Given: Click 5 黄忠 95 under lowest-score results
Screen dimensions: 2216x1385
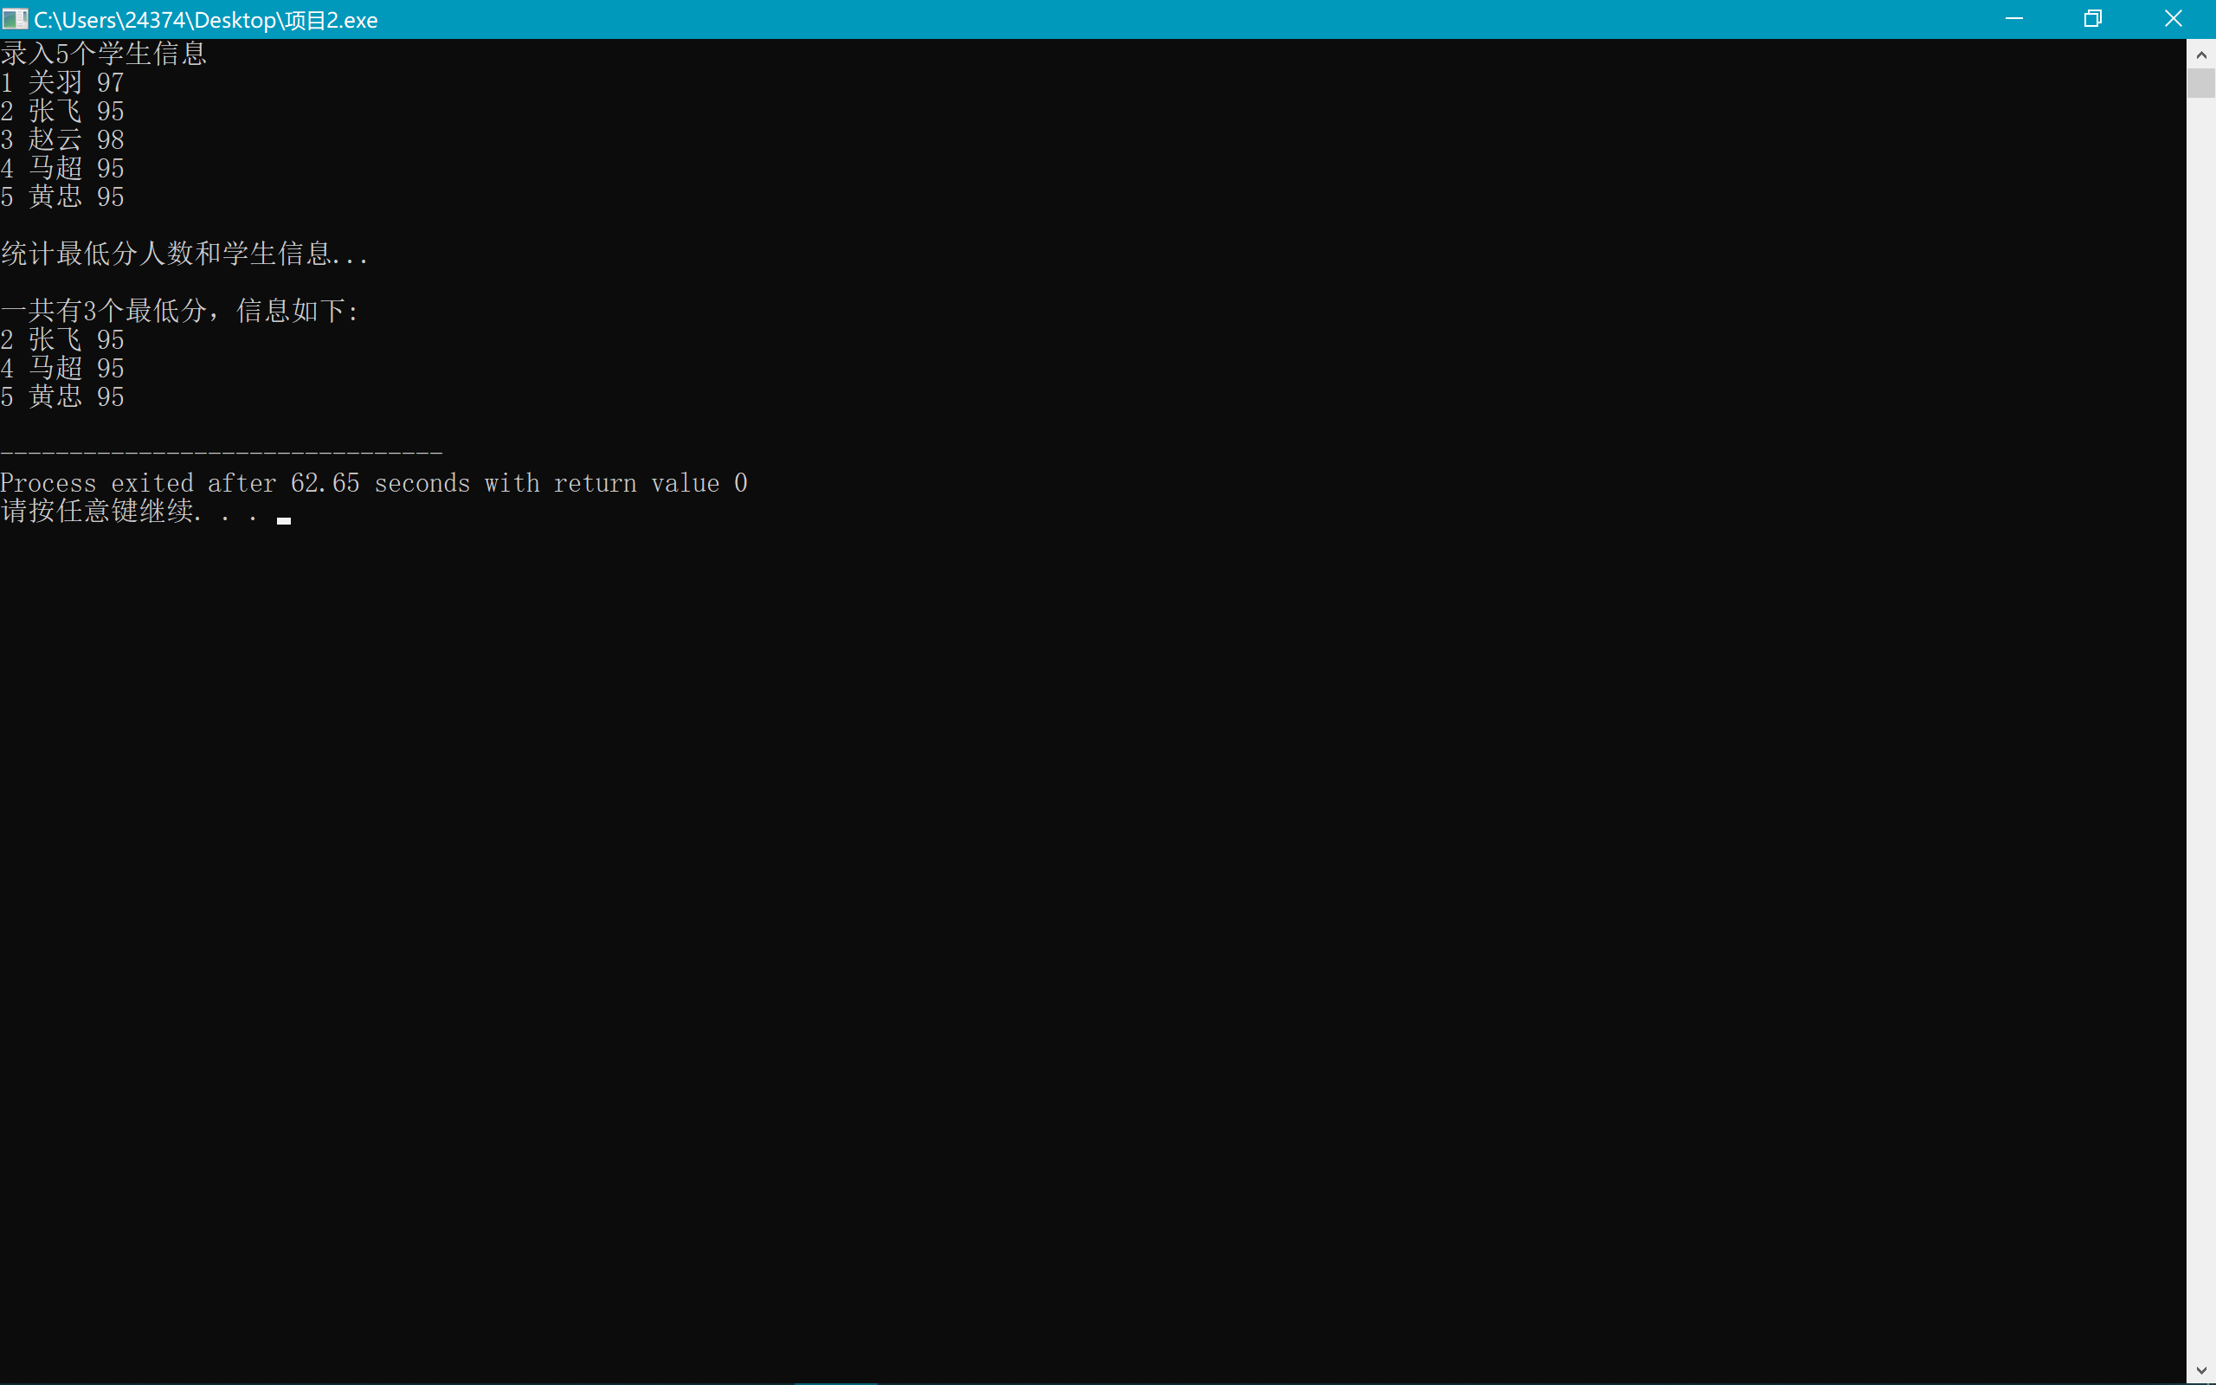Looking at the screenshot, I should (62, 396).
